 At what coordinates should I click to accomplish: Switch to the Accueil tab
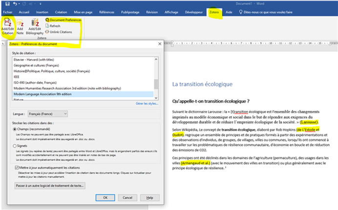click(24, 12)
